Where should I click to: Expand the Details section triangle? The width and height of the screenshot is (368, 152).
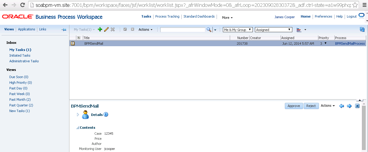point(78,115)
